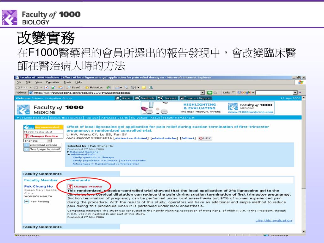Viewport: 324px width, 243px height.
Task: Click the yellow Discuss note icon
Action: (x=144, y=88)
